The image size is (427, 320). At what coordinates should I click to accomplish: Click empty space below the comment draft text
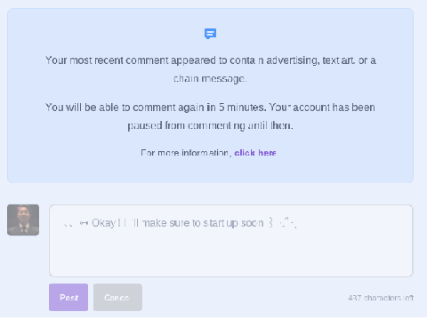coord(231,255)
